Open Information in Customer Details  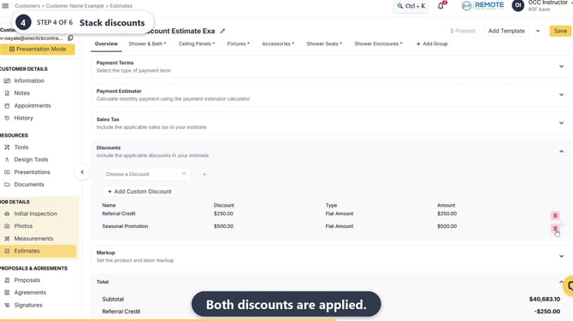click(x=29, y=80)
